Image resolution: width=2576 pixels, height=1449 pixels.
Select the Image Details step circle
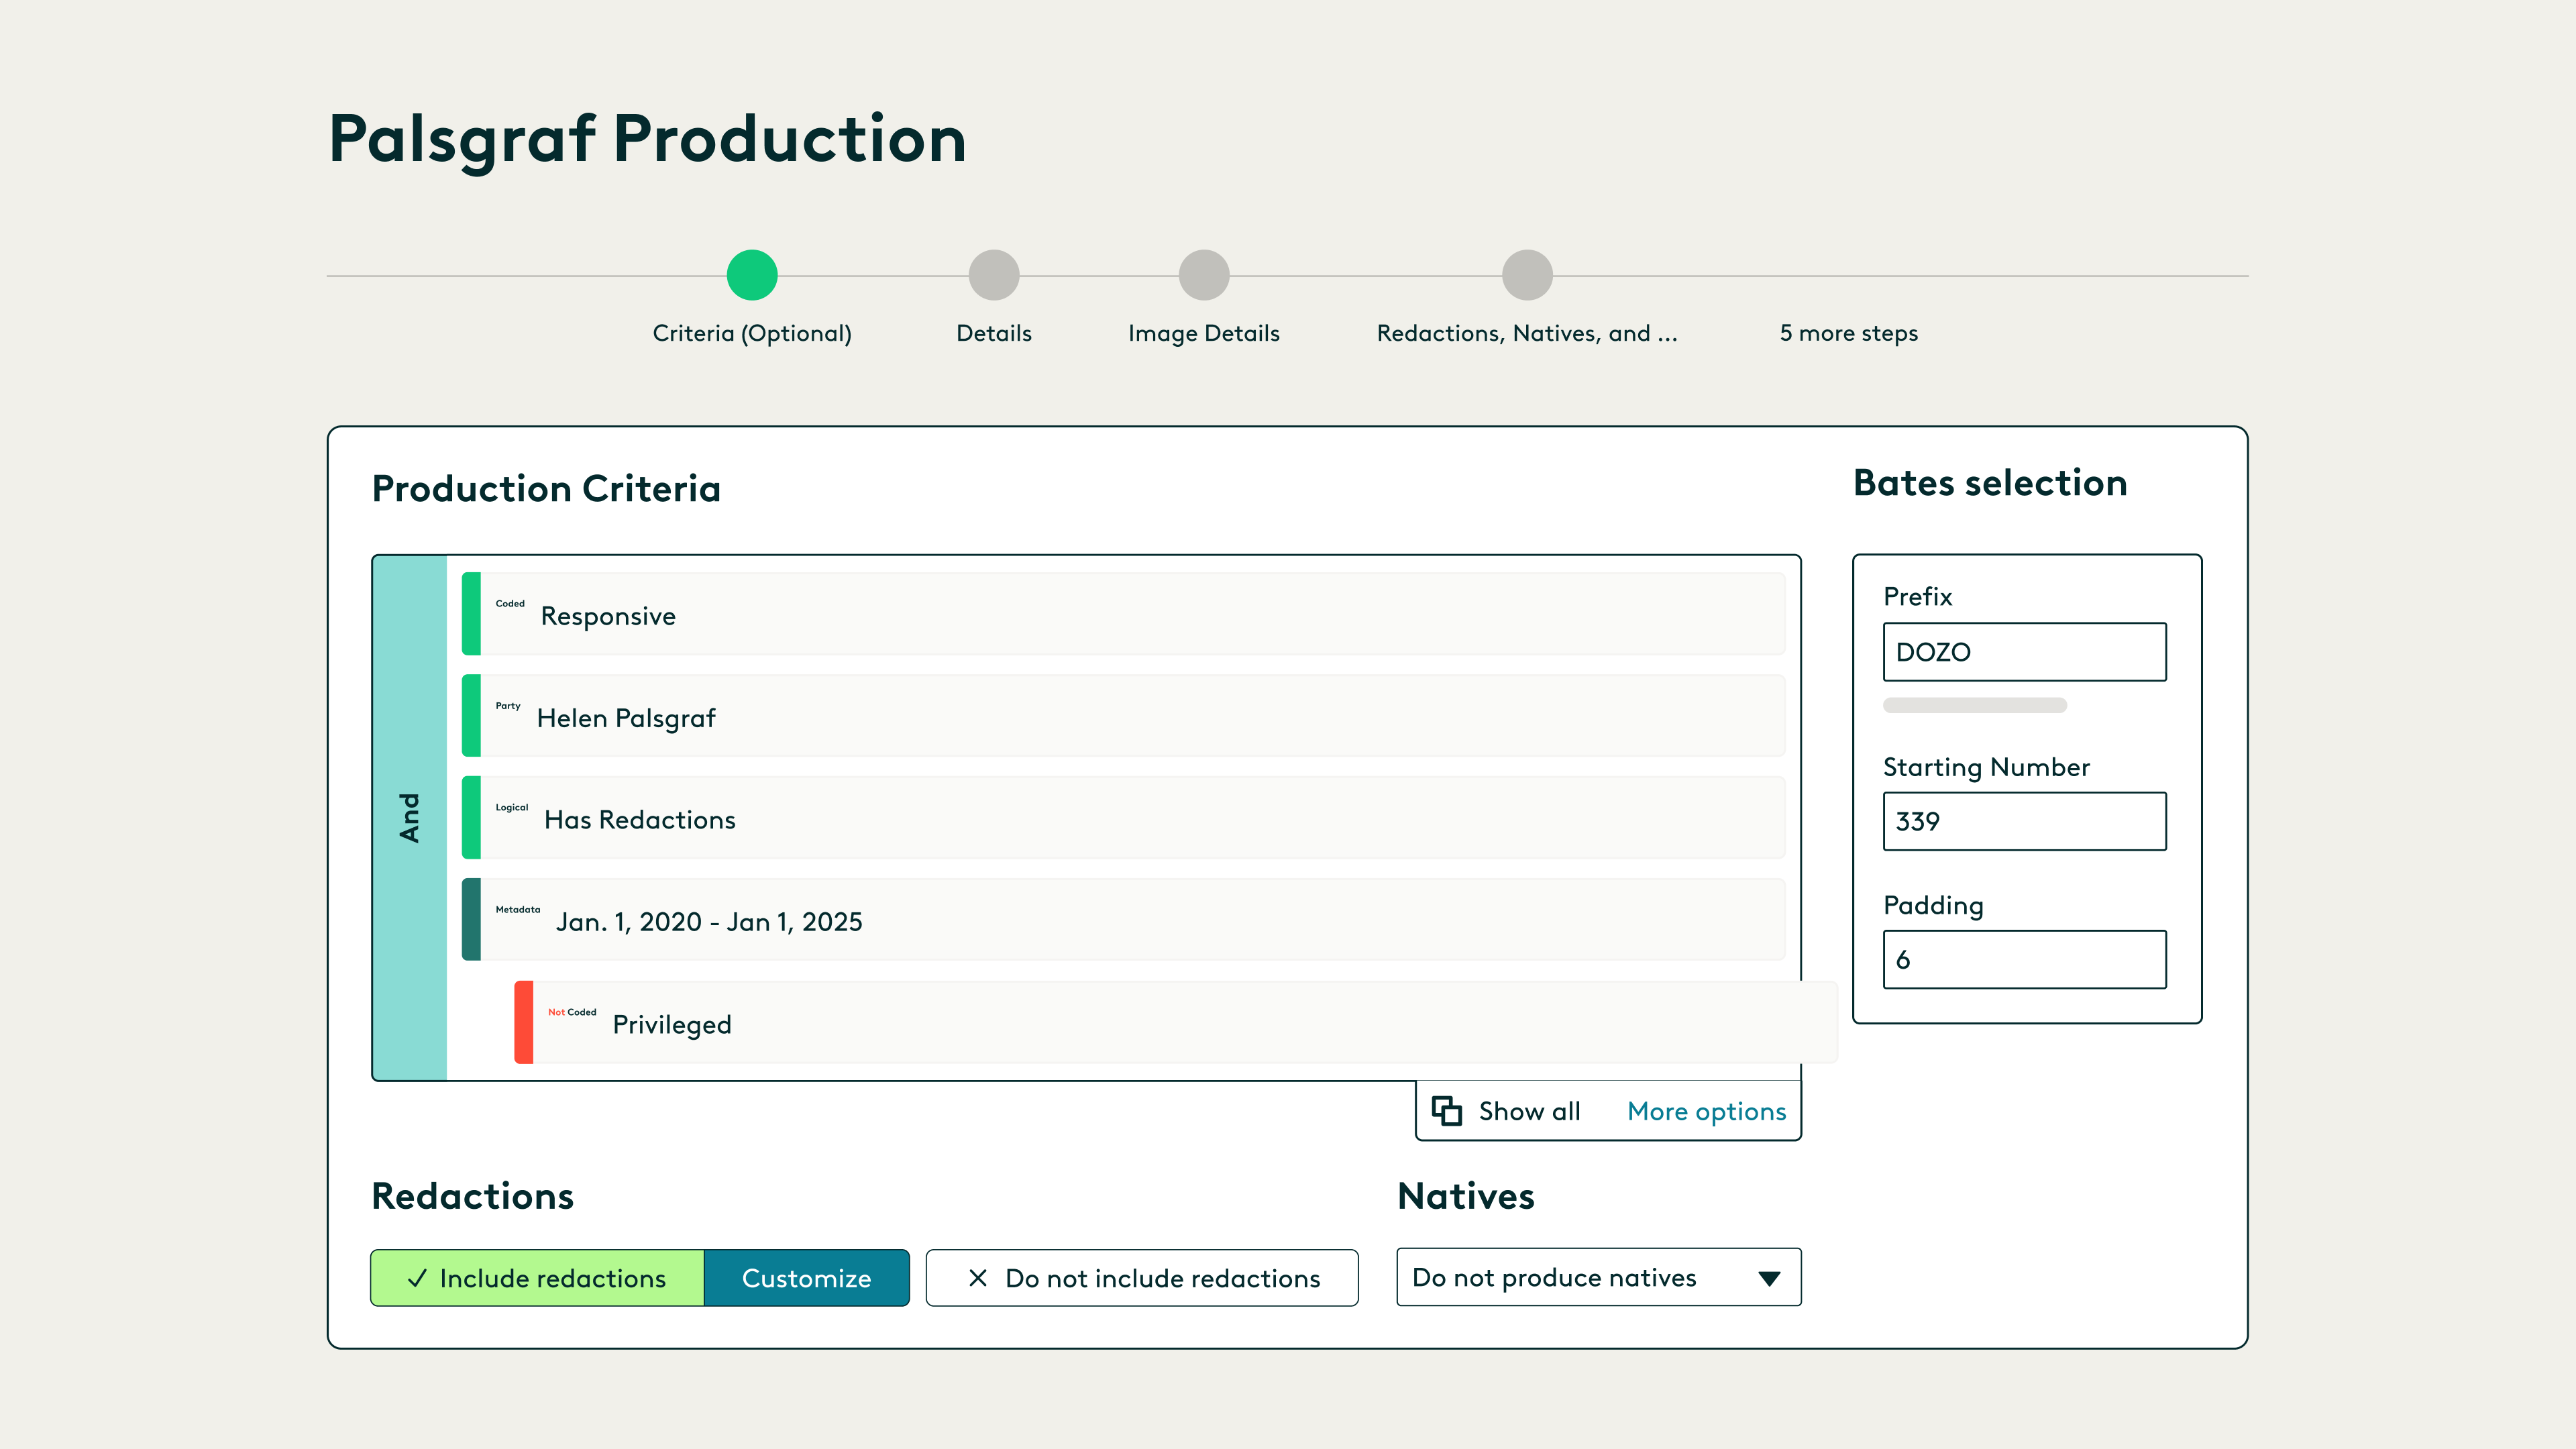(x=1203, y=273)
